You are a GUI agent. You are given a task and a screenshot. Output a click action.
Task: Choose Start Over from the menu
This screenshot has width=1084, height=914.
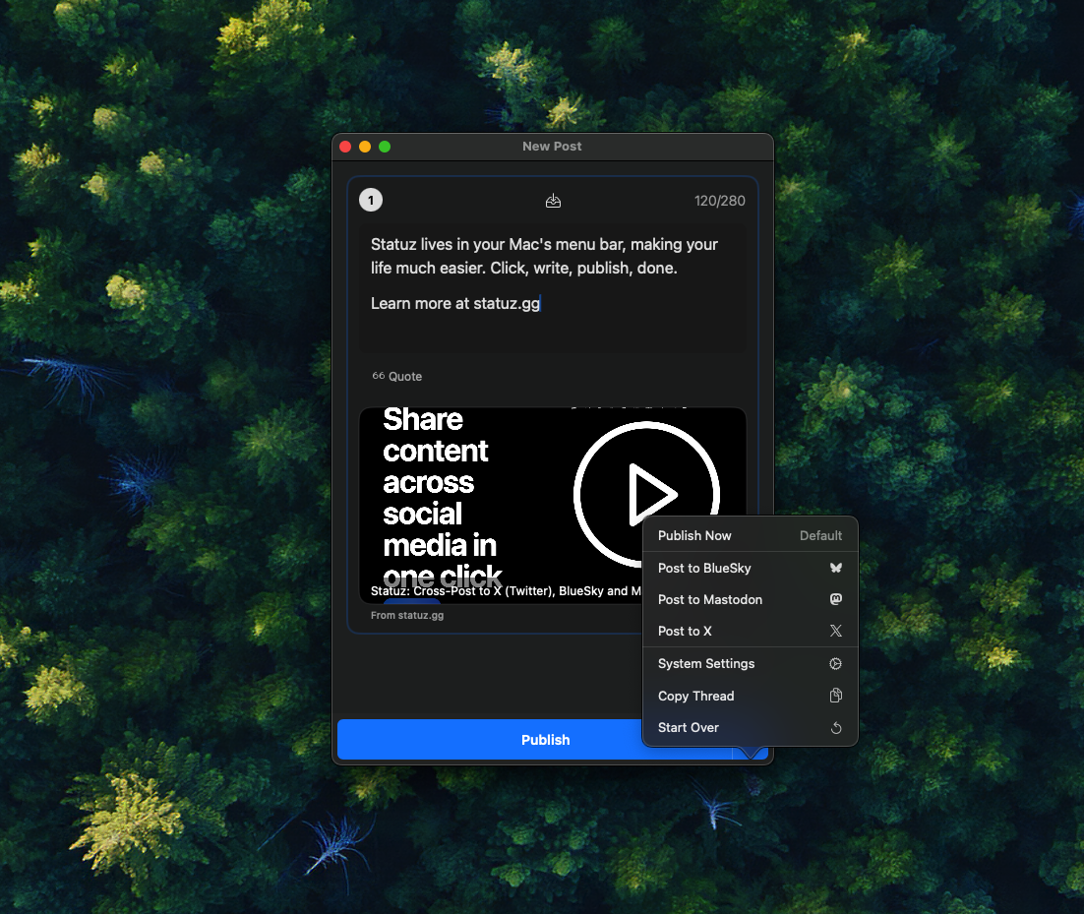tap(688, 727)
